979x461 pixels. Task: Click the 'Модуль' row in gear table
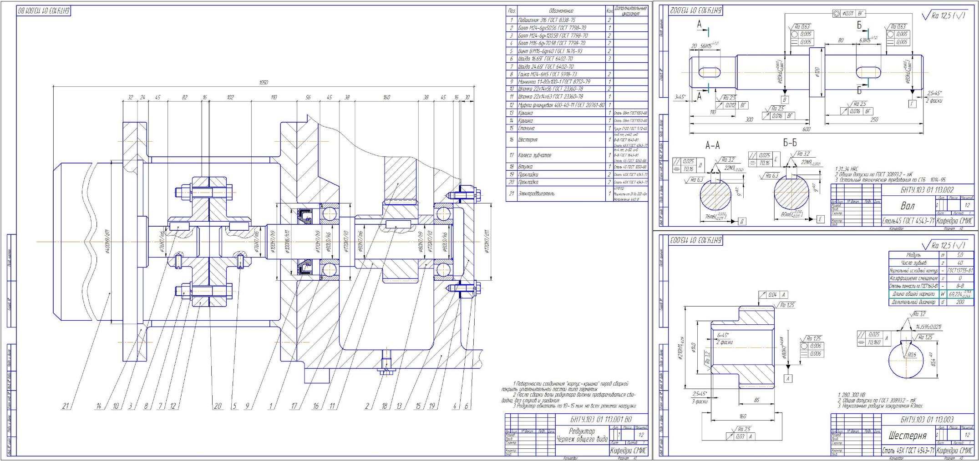coord(931,255)
